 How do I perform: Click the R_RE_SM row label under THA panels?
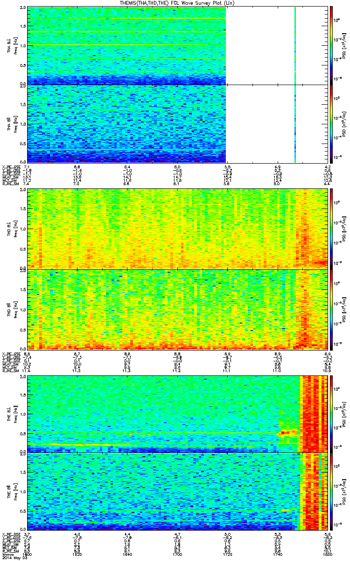point(10,185)
